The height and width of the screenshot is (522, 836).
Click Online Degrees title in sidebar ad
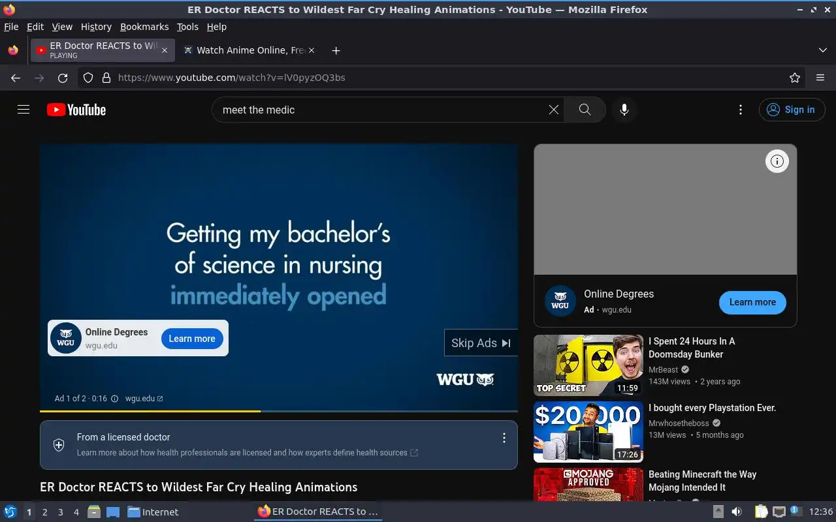click(x=619, y=294)
